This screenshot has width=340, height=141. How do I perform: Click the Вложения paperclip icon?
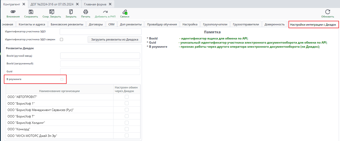(x=13, y=12)
